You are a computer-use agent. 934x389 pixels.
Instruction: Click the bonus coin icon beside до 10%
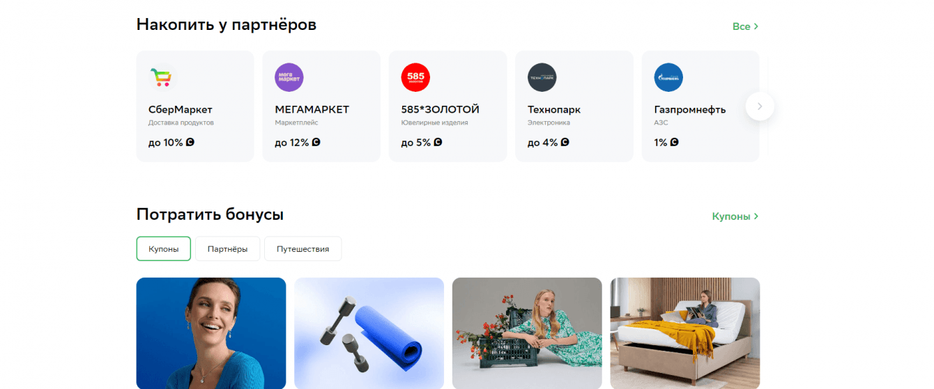click(190, 143)
